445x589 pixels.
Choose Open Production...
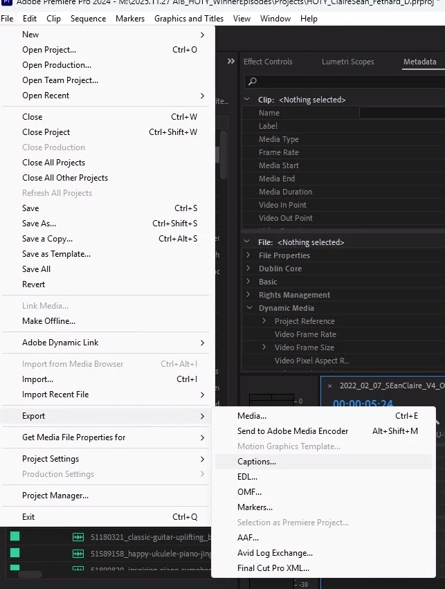105,65
